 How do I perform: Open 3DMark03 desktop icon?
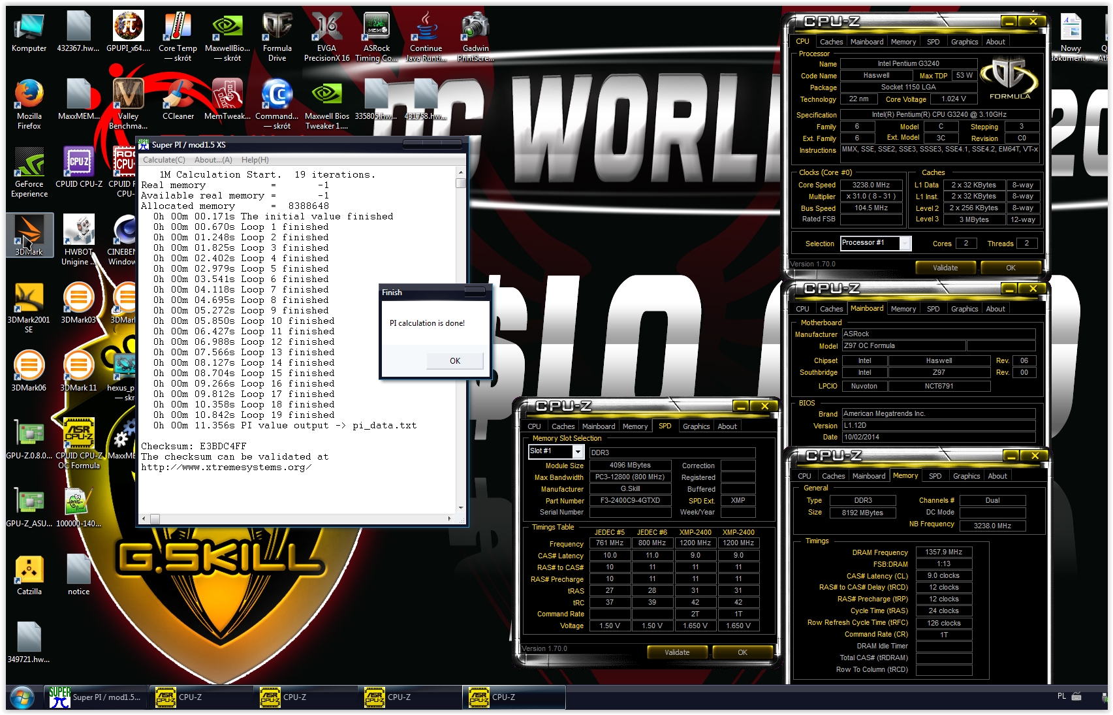[78, 304]
